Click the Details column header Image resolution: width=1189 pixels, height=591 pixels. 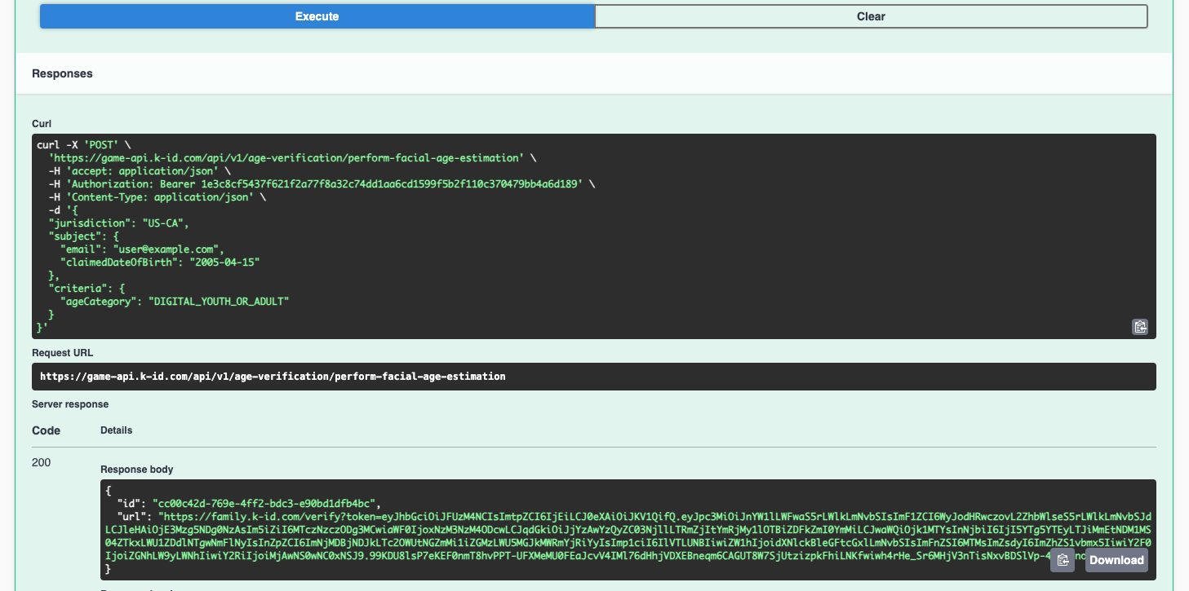[x=116, y=430]
